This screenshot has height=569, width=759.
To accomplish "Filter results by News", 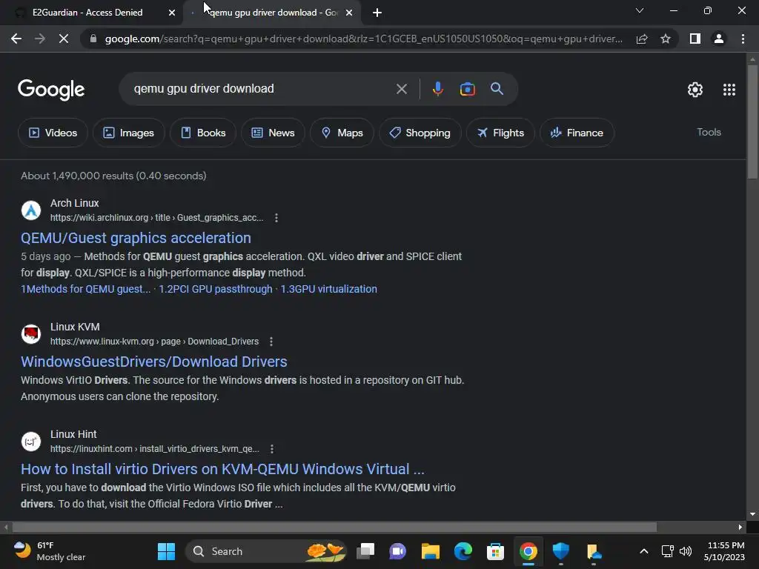I will (x=273, y=133).
